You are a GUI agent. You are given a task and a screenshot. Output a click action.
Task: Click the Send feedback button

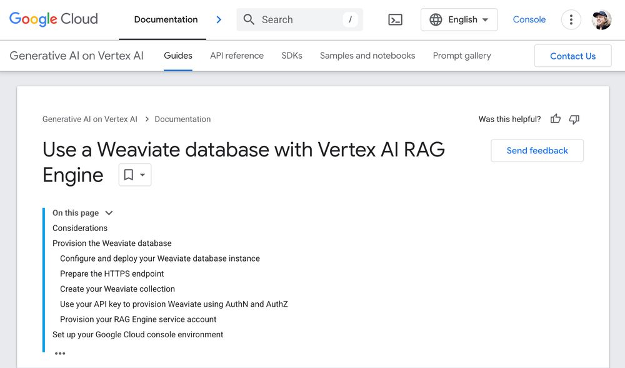537,150
